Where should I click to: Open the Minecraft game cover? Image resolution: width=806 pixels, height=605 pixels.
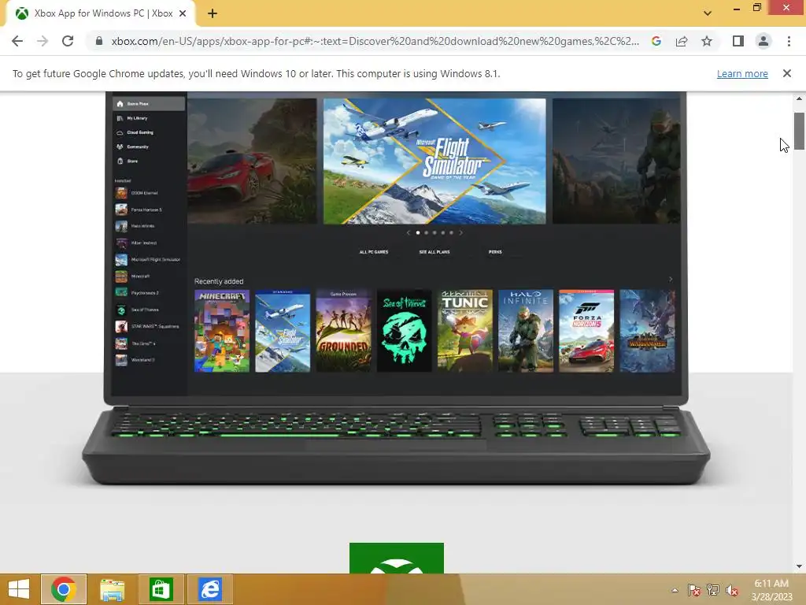[x=222, y=331]
